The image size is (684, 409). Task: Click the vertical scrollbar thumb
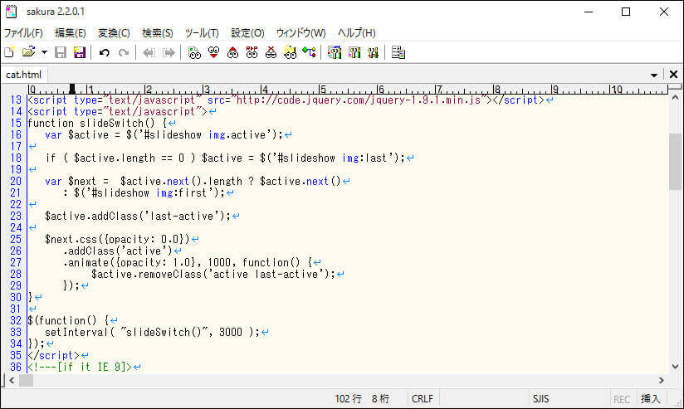(675, 161)
